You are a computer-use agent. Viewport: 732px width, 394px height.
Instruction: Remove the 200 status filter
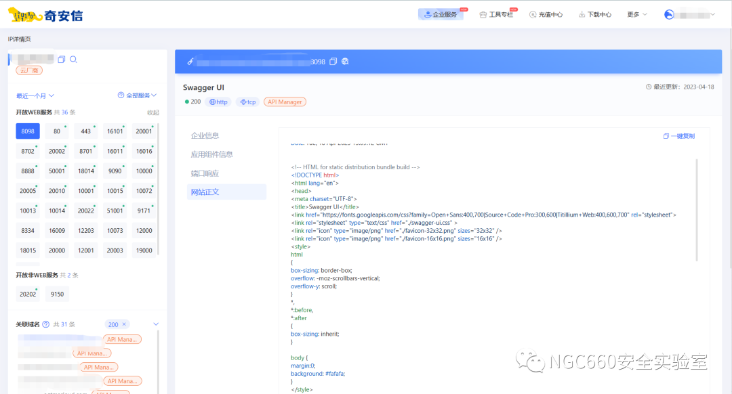[124, 324]
